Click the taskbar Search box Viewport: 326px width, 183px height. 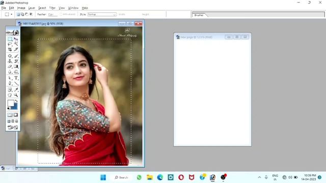(122, 177)
